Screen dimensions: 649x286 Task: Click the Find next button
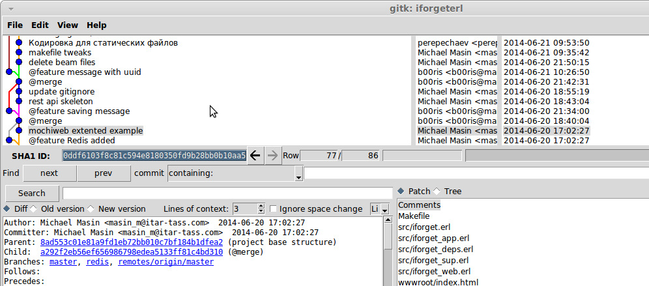[50, 173]
